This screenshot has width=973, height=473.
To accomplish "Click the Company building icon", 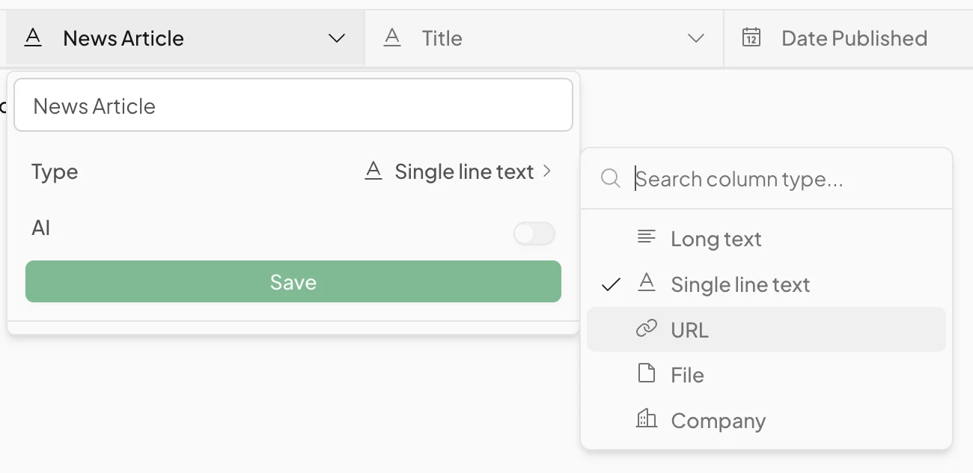I will [x=646, y=419].
